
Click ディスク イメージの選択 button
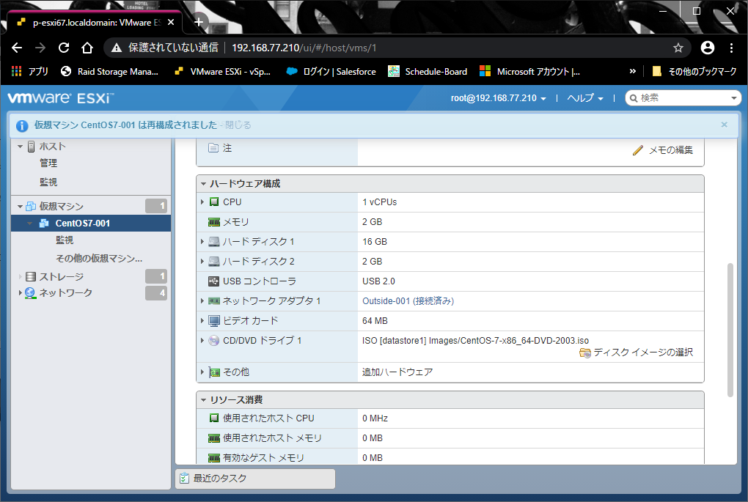click(637, 352)
